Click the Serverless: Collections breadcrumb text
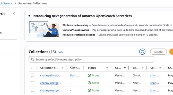The width and height of the screenshot is (173, 95). [x=32, y=3]
